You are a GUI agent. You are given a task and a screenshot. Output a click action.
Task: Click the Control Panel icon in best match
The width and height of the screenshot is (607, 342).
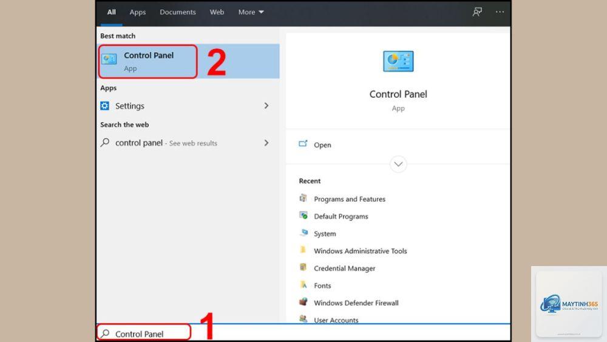[x=109, y=59]
